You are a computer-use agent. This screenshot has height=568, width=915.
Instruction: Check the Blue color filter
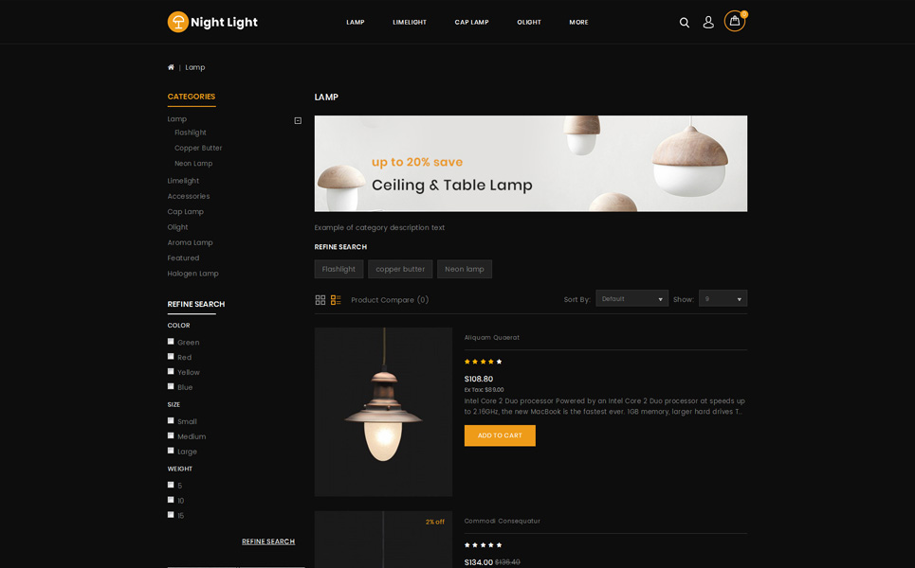coord(171,386)
